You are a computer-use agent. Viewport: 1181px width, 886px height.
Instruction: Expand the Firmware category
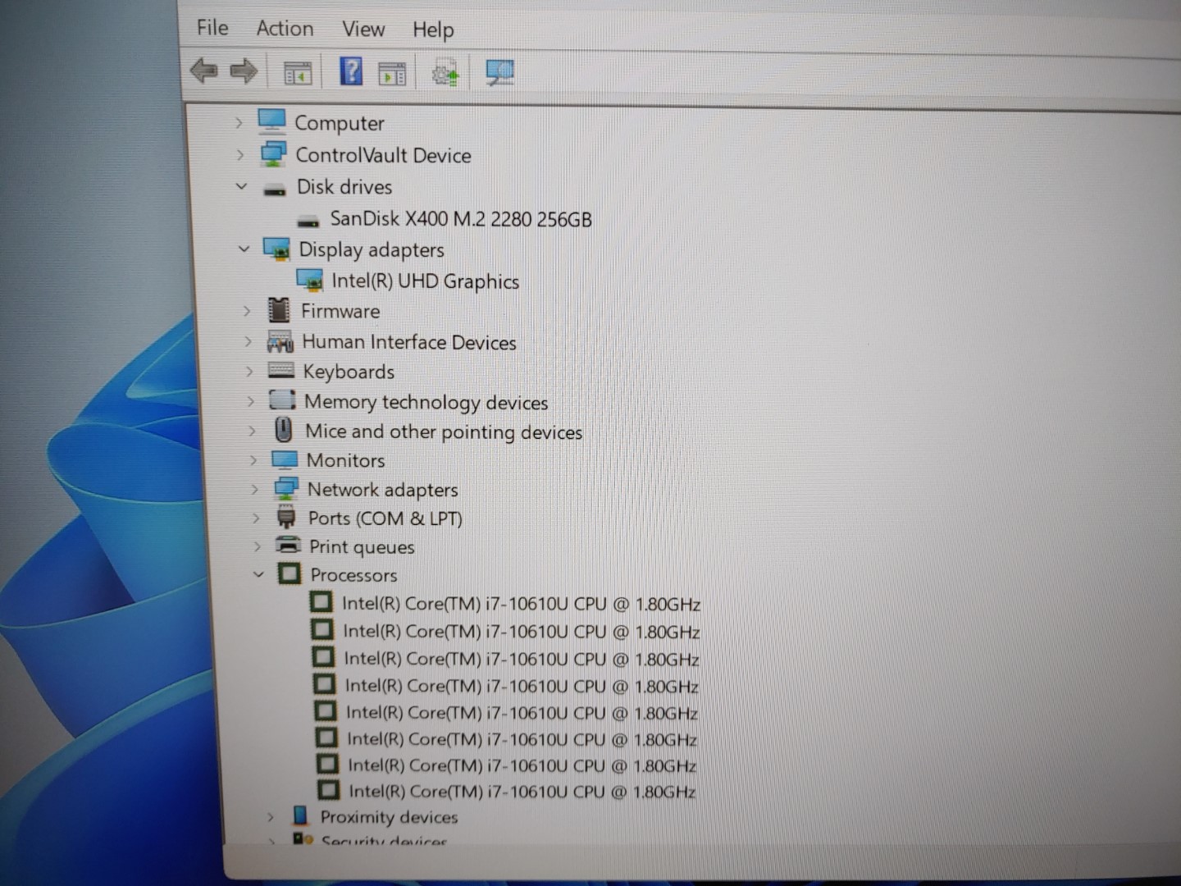(x=246, y=311)
